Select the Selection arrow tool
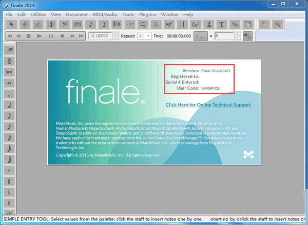This screenshot has height=225, width=308. 12,25
